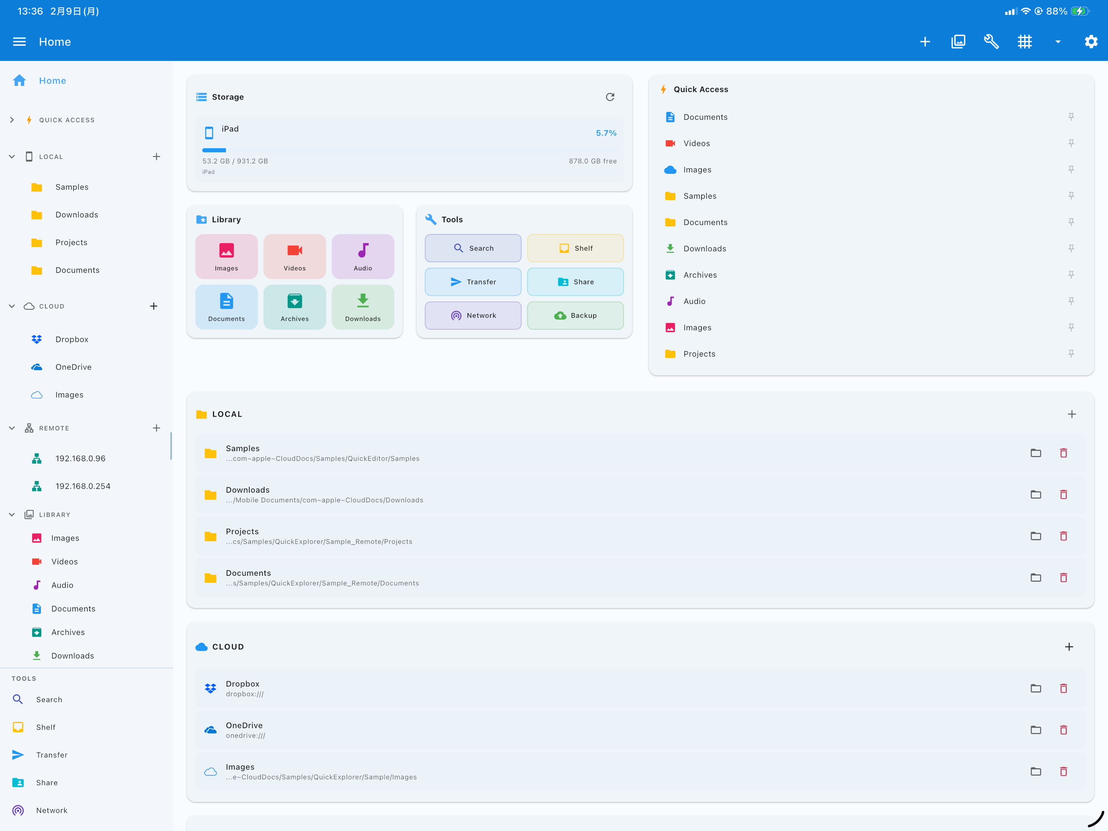Refresh the Storage panel

click(610, 97)
